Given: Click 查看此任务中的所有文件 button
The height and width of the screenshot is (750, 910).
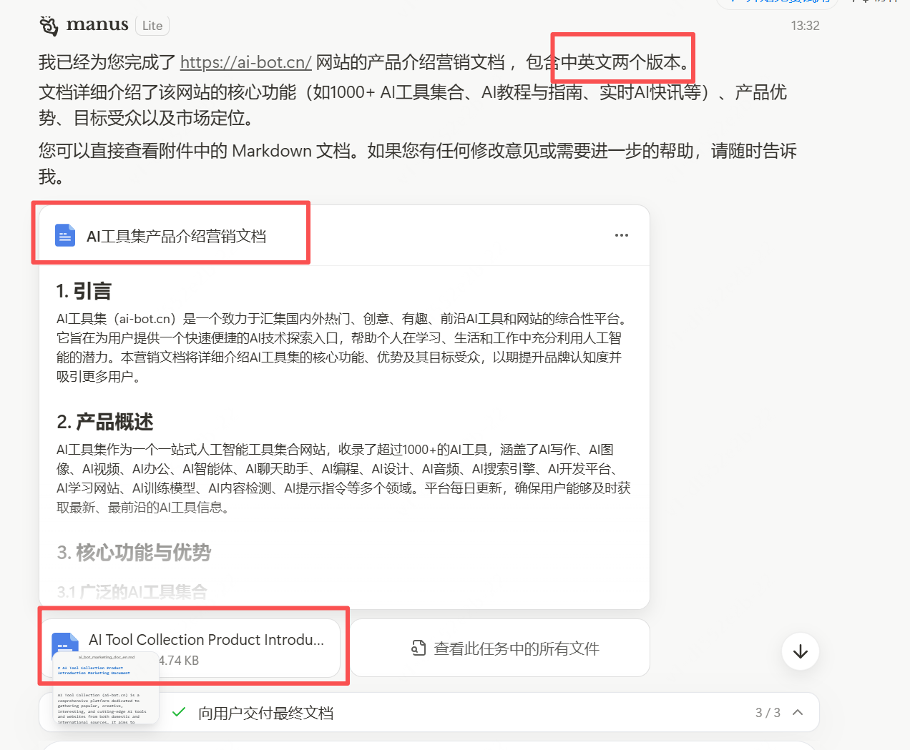Looking at the screenshot, I should [500, 648].
